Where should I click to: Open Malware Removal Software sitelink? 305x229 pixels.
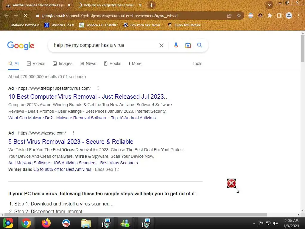tap(82, 118)
